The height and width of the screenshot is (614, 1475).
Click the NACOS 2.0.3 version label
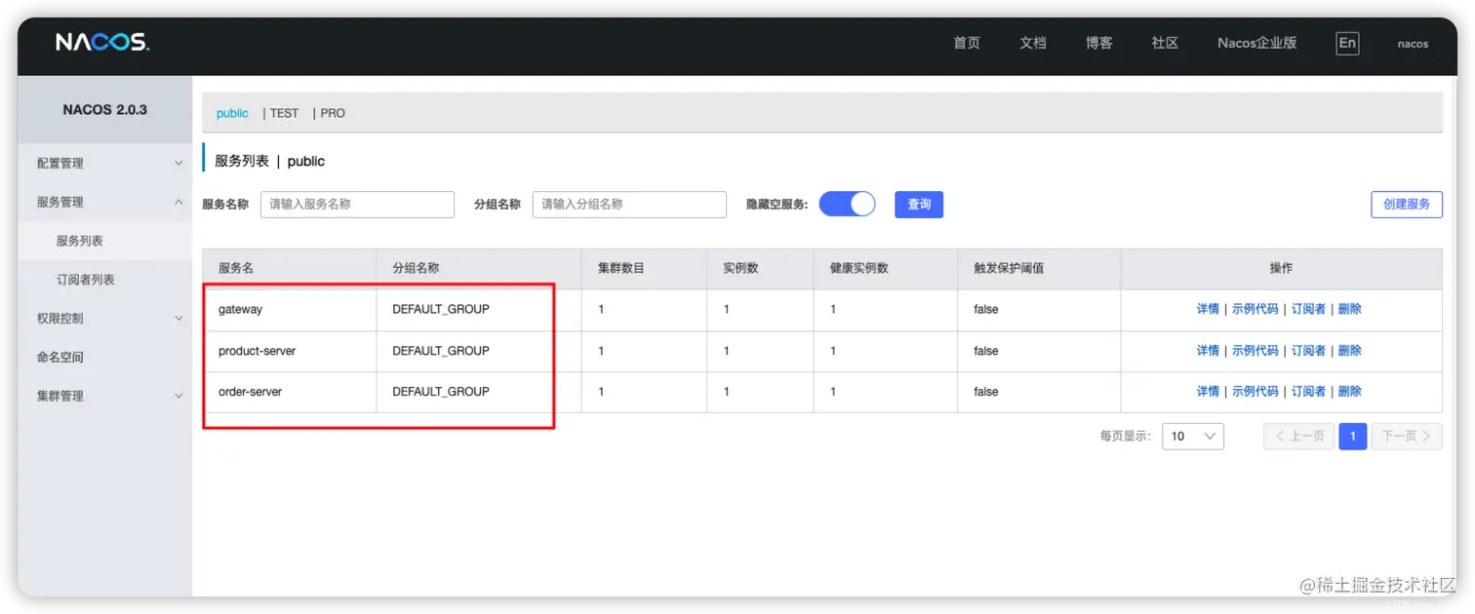point(105,110)
